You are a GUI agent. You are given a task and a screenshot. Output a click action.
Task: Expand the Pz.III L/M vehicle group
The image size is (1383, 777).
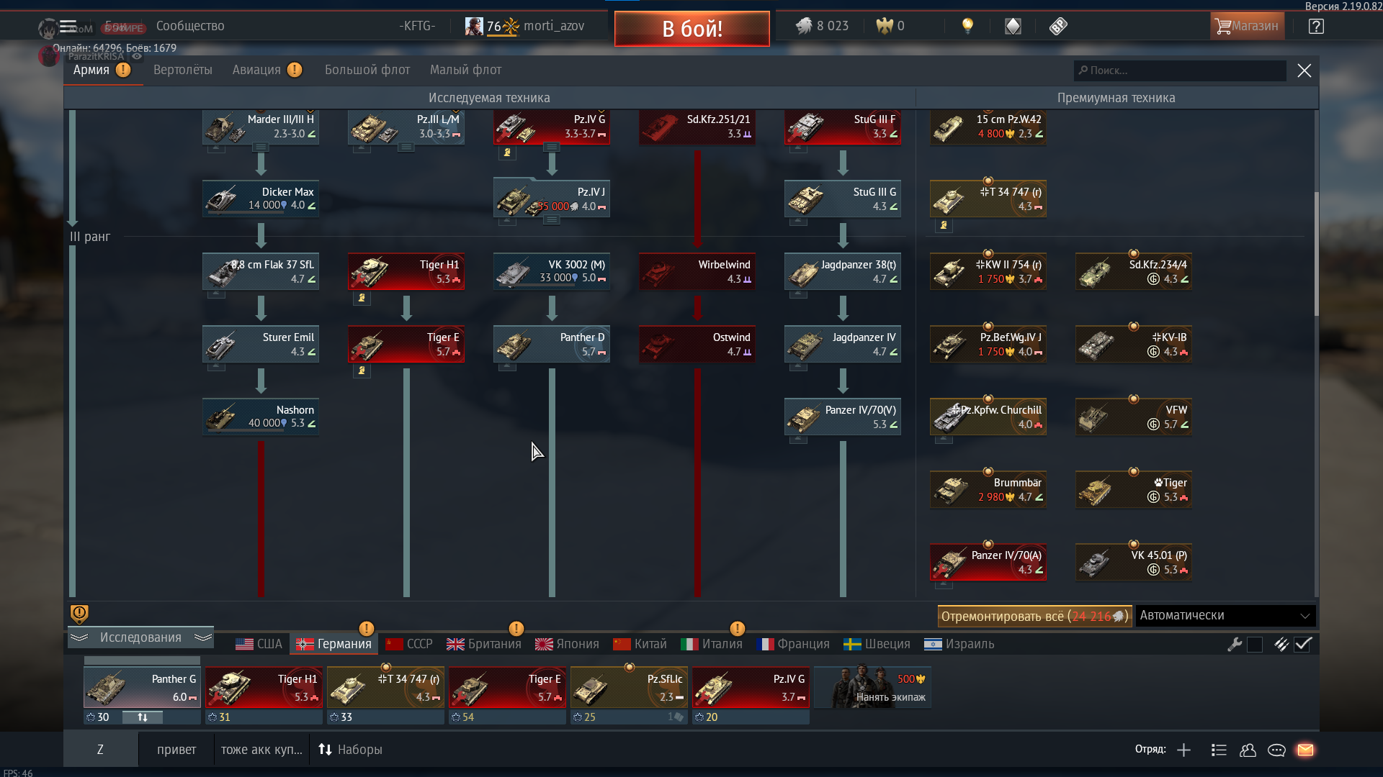[406, 147]
